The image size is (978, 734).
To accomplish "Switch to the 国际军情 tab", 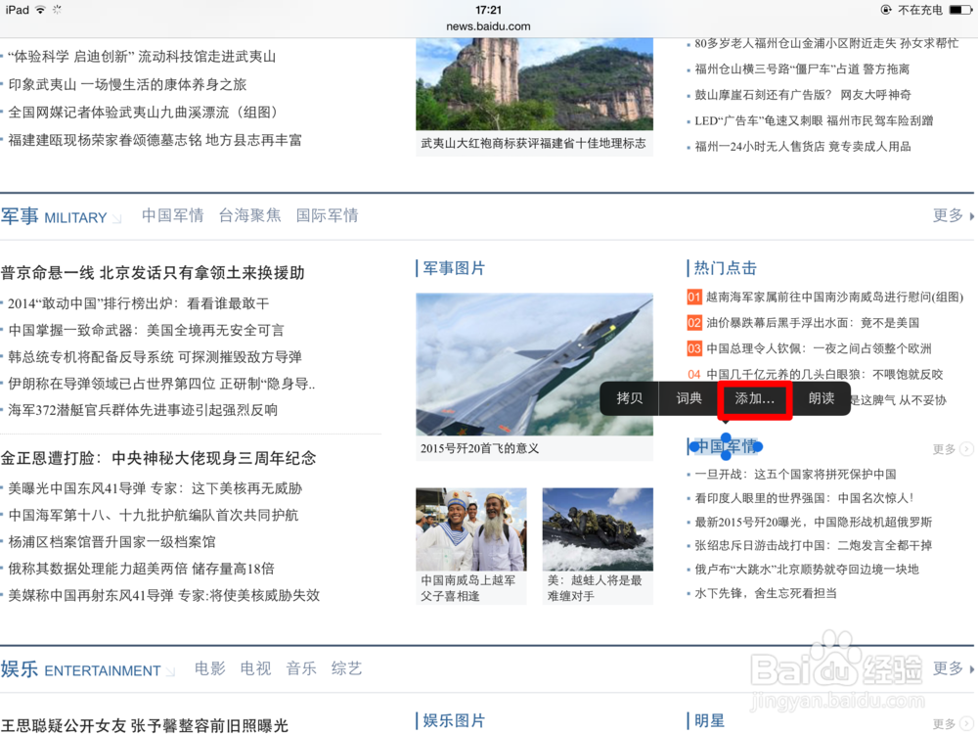I will point(327,215).
